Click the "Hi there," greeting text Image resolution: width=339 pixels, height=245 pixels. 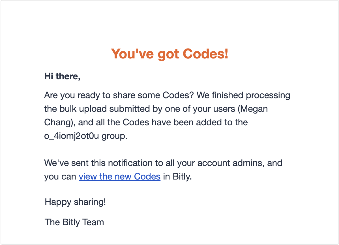[x=62, y=76]
